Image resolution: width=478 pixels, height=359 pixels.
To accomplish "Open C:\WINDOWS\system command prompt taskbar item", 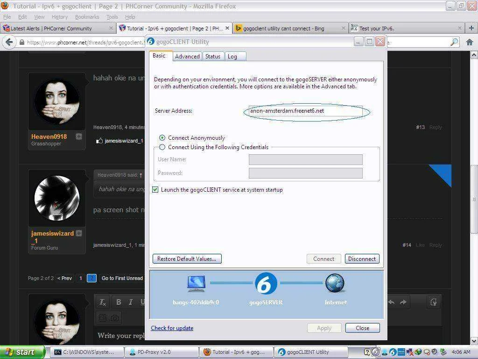I will click(x=87, y=352).
